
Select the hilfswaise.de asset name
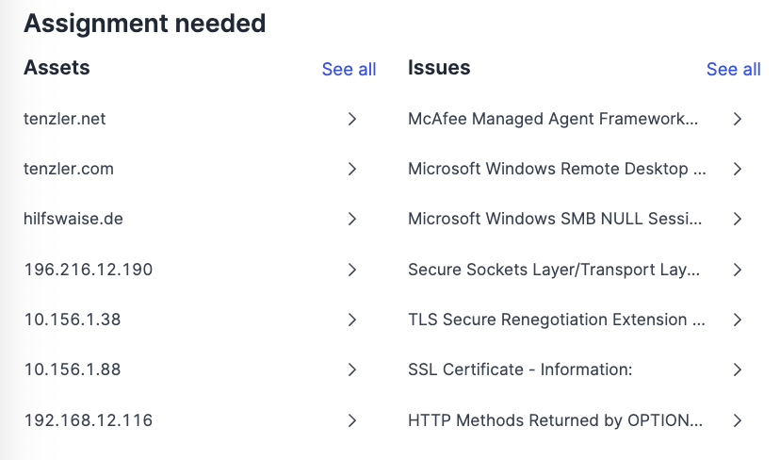coord(73,219)
